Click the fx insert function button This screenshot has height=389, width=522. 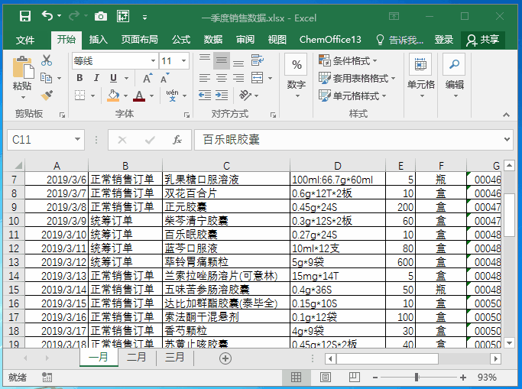(x=177, y=140)
